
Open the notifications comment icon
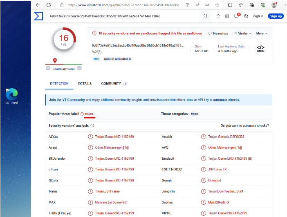tap(237, 16)
